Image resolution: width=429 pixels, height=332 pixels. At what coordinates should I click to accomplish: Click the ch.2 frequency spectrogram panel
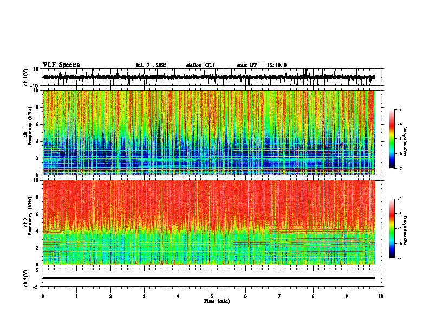209,222
